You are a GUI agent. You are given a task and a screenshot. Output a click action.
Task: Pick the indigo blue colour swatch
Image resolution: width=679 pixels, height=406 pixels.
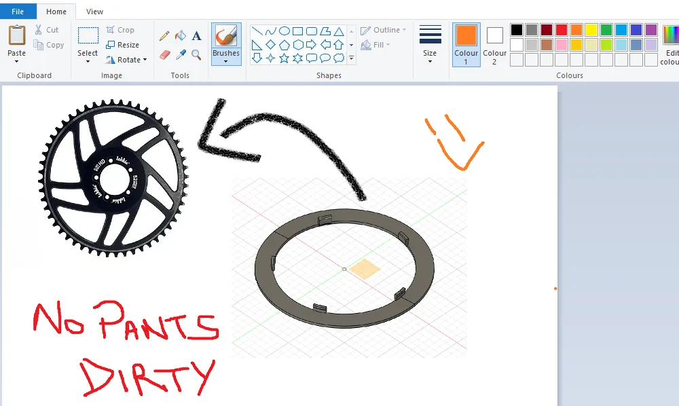tap(636, 30)
